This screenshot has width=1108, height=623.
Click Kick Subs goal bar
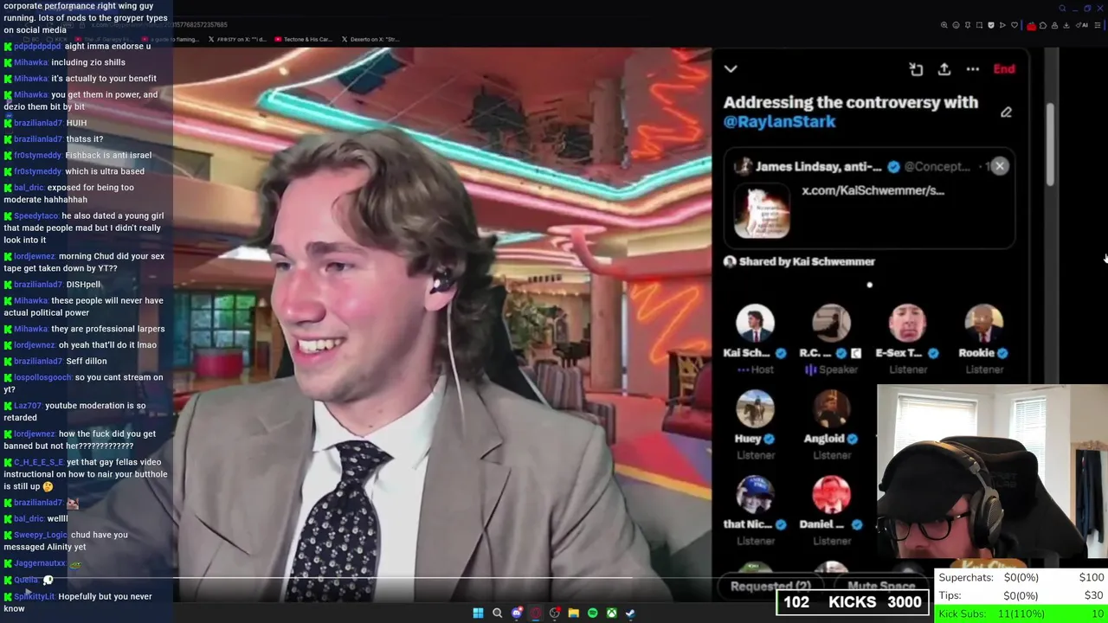pos(1021,613)
